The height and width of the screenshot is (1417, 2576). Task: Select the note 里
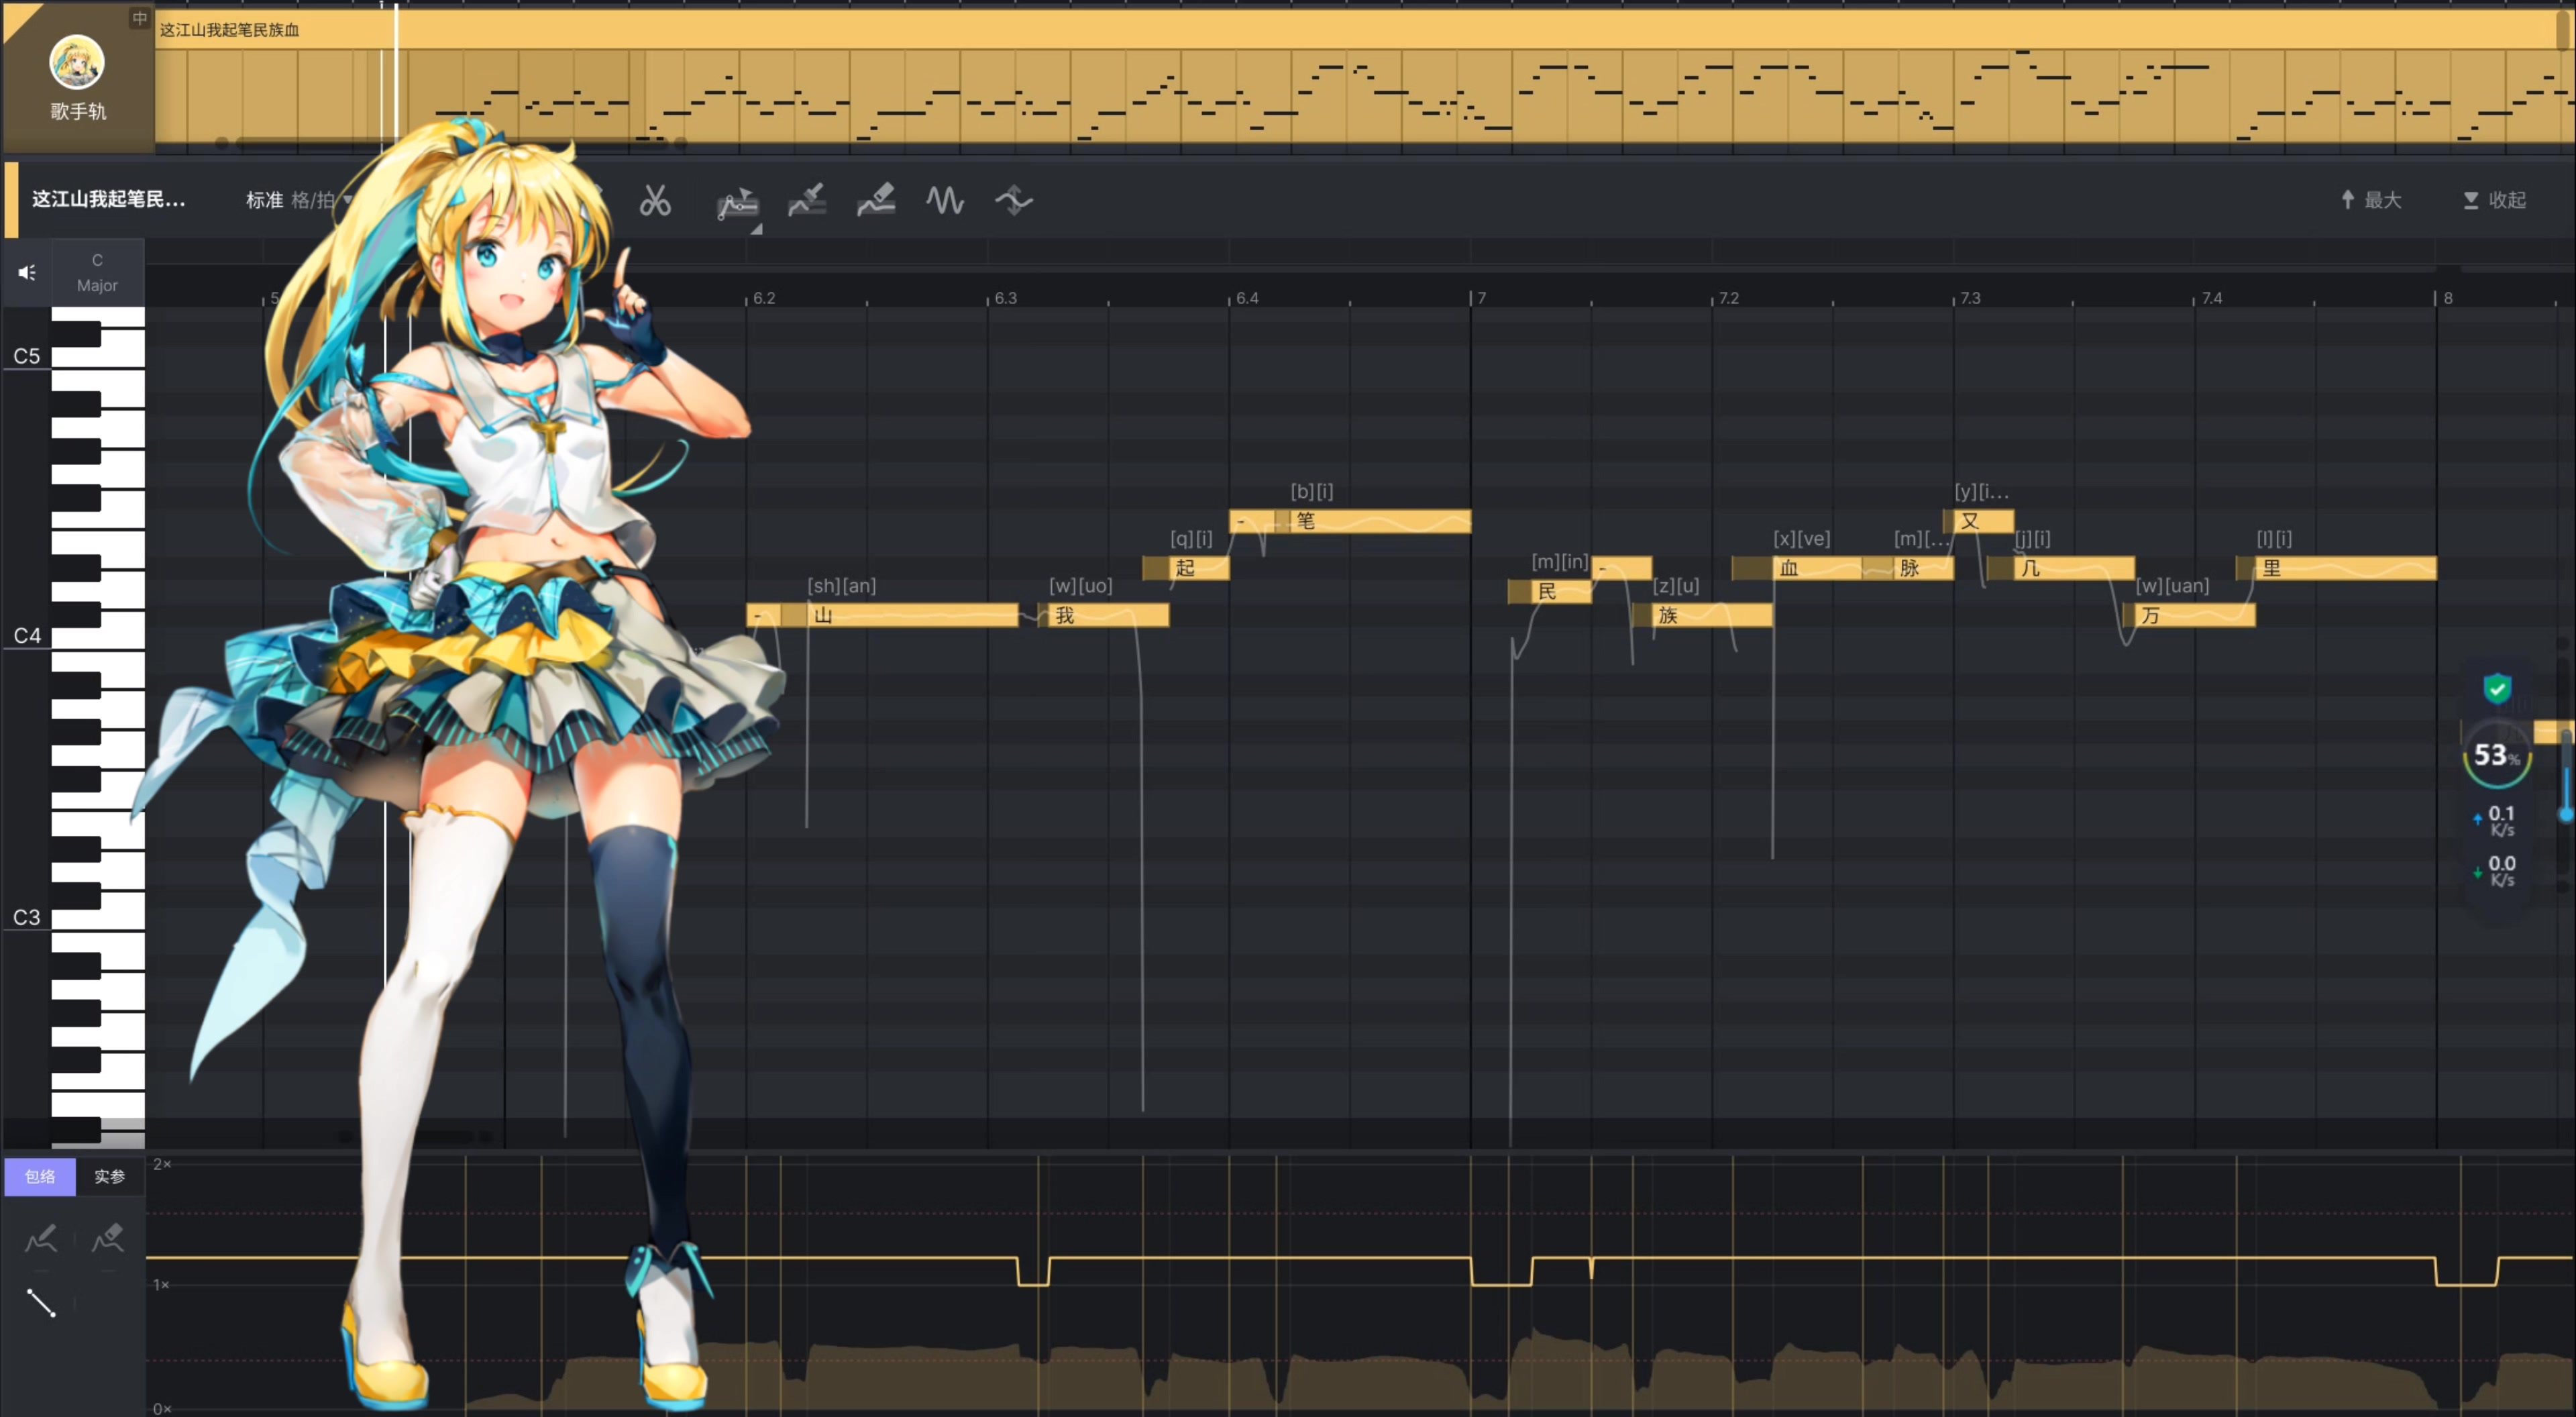coord(2346,568)
